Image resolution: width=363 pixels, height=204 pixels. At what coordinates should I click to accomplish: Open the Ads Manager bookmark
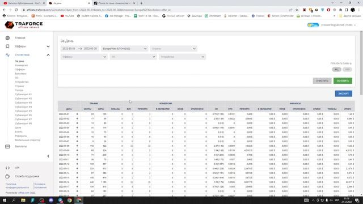(x=118, y=16)
